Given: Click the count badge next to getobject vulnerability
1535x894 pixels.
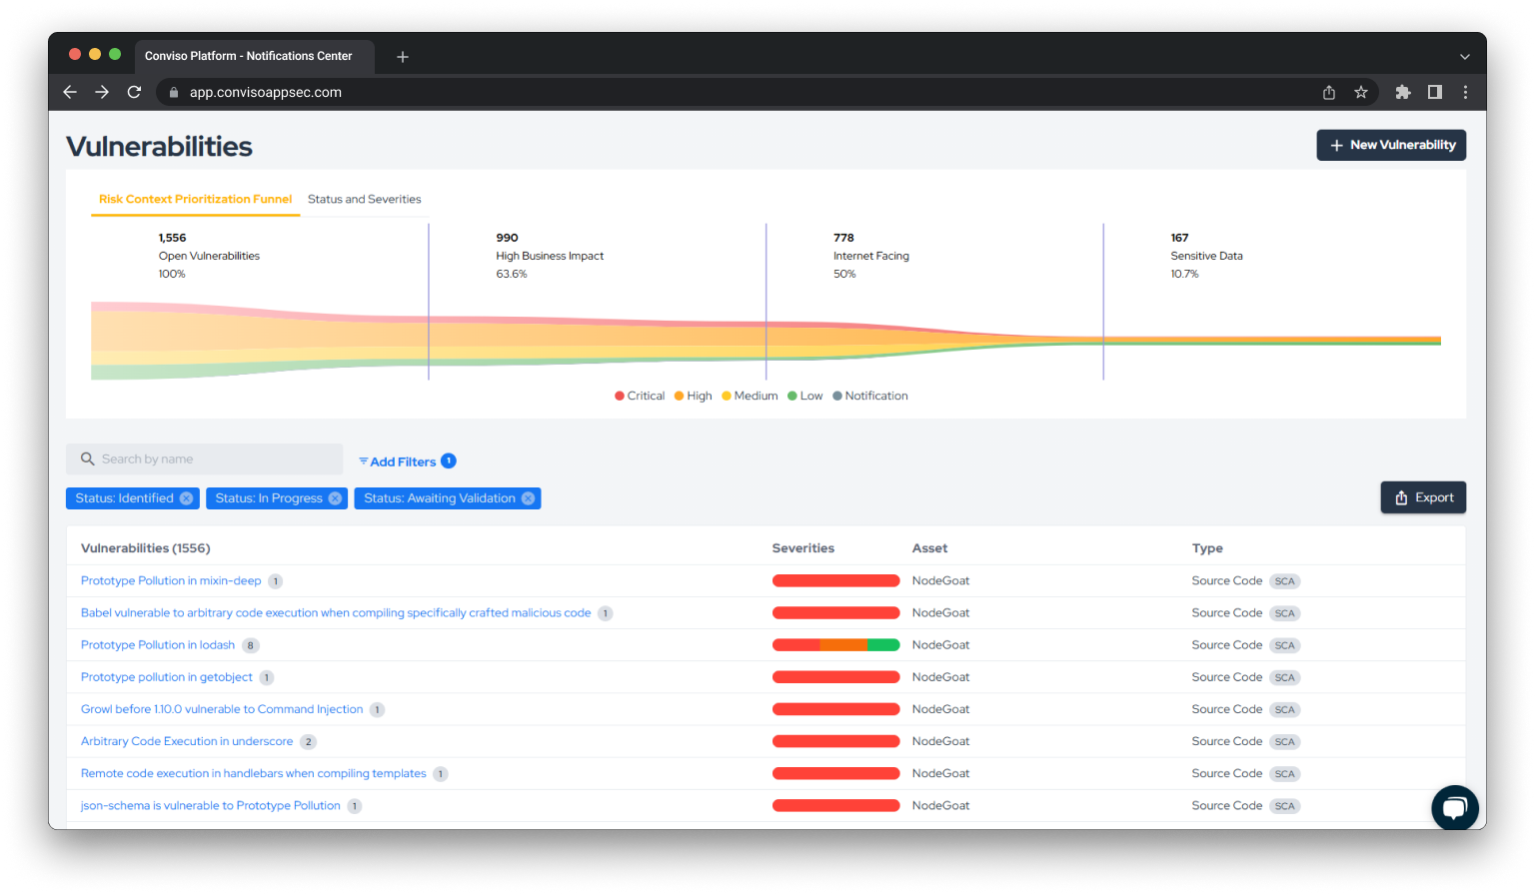Looking at the screenshot, I should [267, 677].
